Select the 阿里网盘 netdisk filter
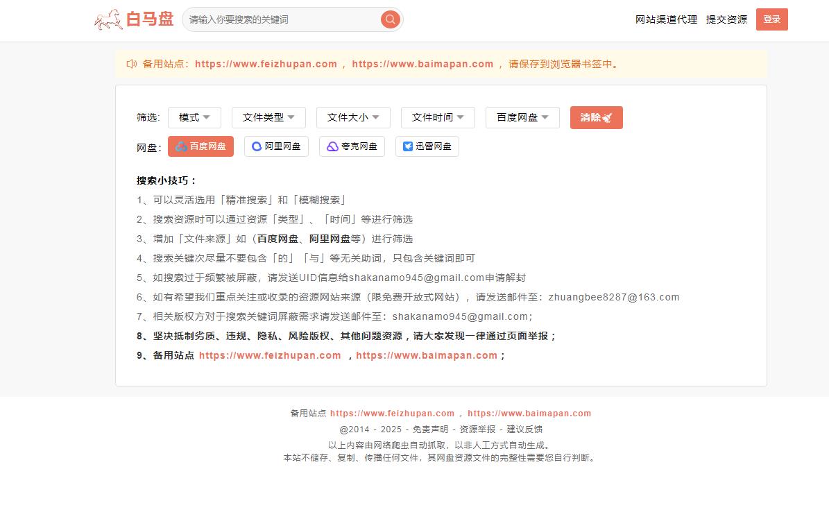 276,146
